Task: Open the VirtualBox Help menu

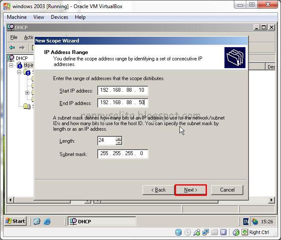Action: 80,17
